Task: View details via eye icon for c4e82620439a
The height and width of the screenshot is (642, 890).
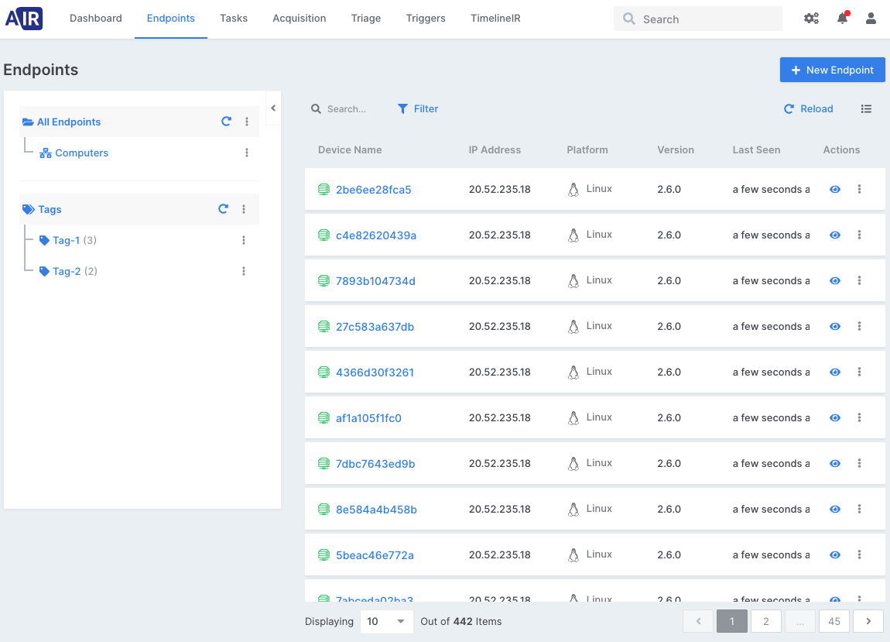Action: pos(835,235)
